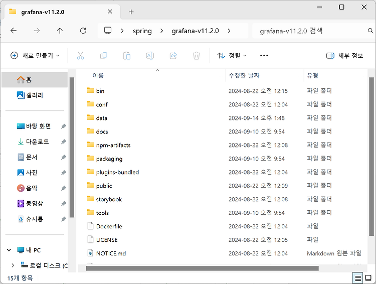376x284 pixels.
Task: Click the PC monitor icon in address bar
Action: point(108,31)
